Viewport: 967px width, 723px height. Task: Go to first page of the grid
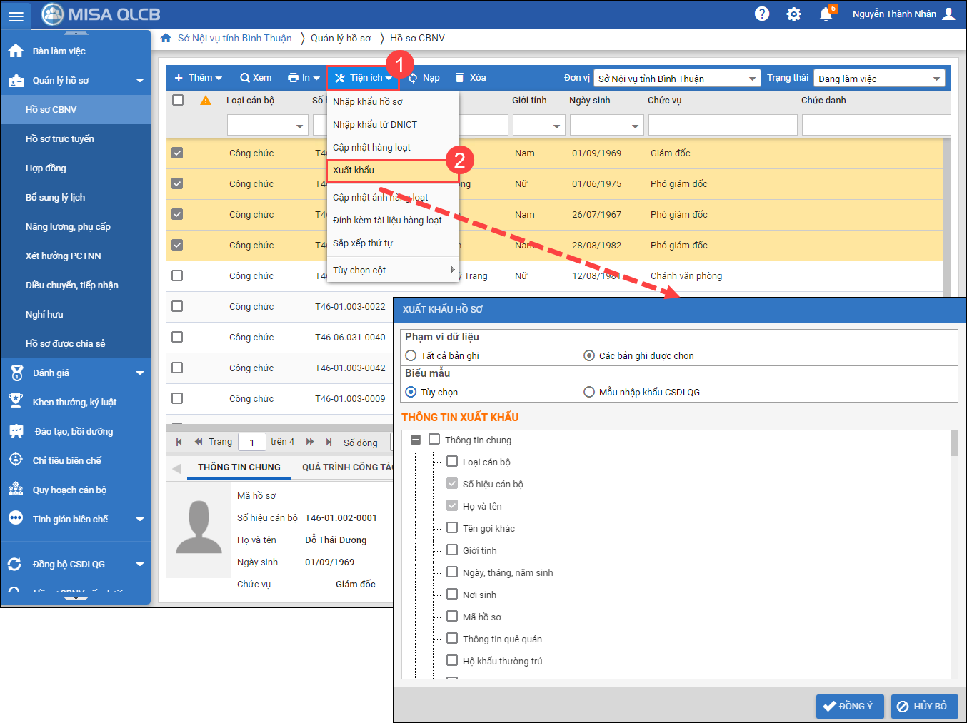point(179,442)
